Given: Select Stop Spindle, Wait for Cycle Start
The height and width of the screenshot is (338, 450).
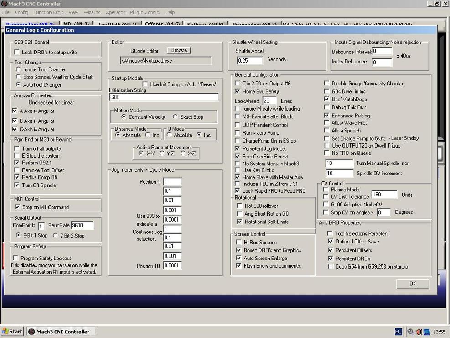Looking at the screenshot, I should click(x=19, y=77).
